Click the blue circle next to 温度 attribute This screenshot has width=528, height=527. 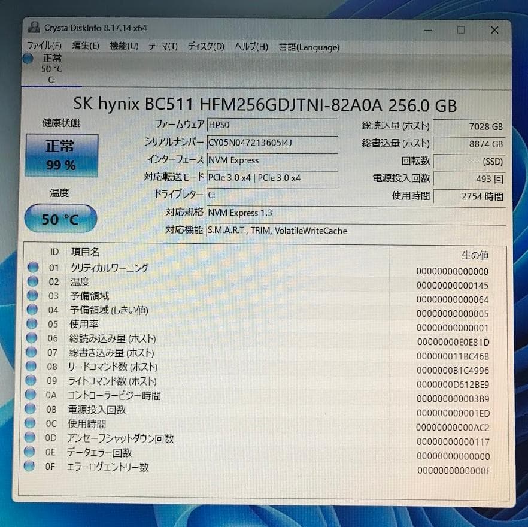point(32,281)
